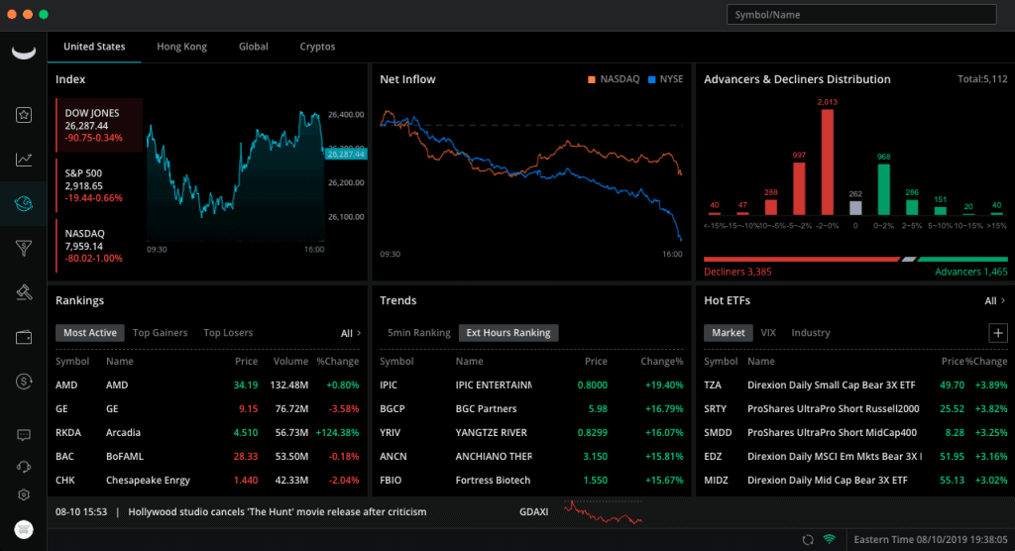Select the Top Losers rankings tab
Screen dimensions: 1015x551
coord(228,333)
